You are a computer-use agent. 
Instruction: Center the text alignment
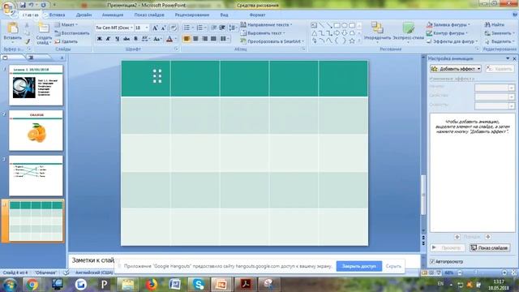pyautogui.click(x=195, y=39)
